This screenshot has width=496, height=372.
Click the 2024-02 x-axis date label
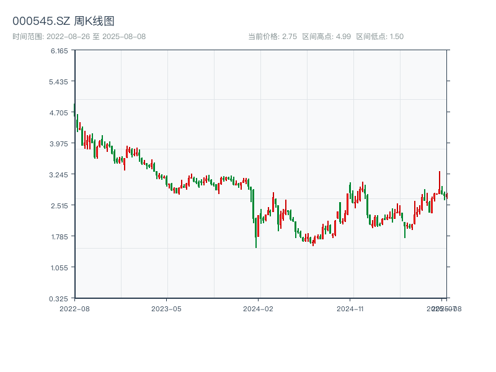[259, 308]
